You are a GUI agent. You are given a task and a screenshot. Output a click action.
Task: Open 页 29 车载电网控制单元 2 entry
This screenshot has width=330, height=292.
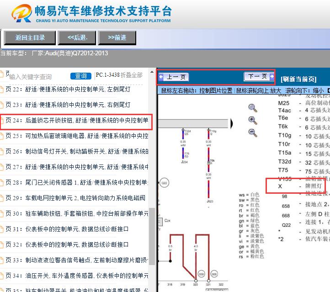click(75, 198)
